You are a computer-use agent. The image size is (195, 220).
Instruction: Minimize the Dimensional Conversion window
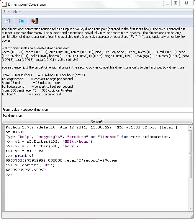(168, 3)
